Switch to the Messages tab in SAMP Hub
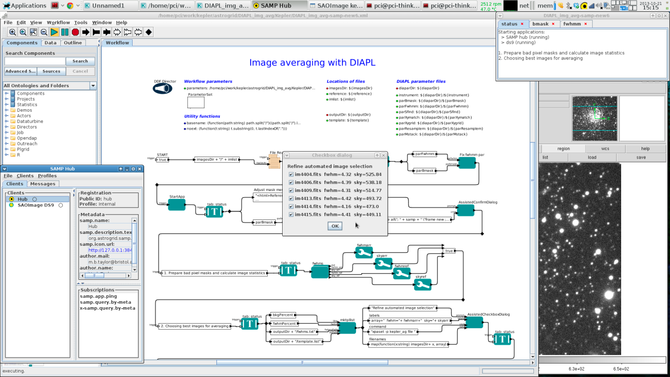670x377 pixels. tap(43, 184)
